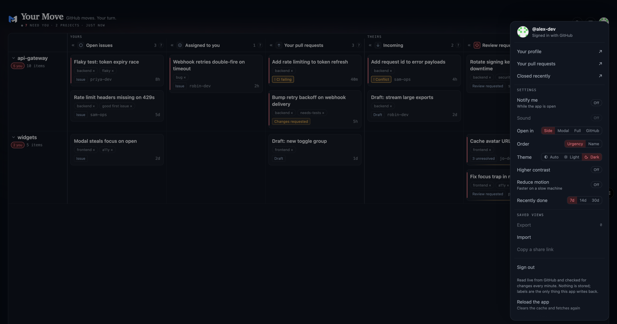Screen dimensions: 617x324
Task: Collapse the widgets project row
Action: [13, 137]
